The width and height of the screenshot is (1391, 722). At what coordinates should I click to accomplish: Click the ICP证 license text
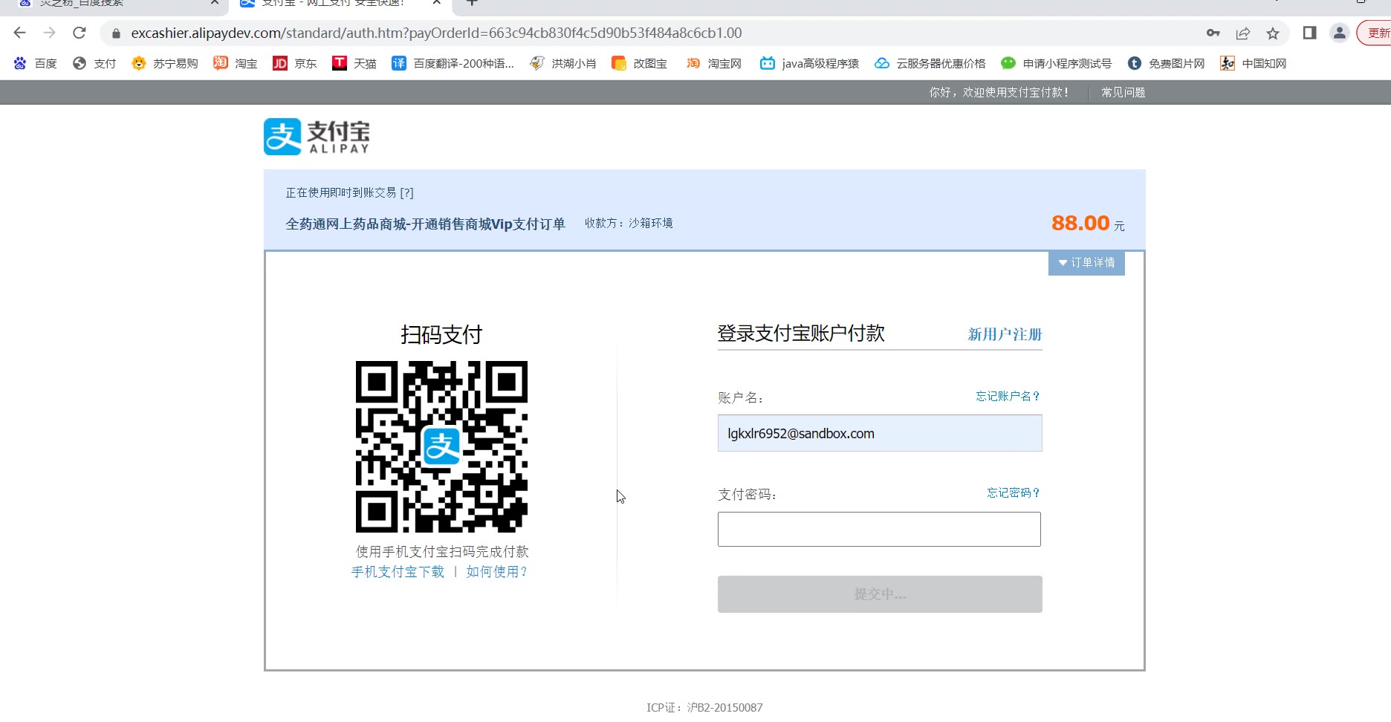click(x=704, y=707)
